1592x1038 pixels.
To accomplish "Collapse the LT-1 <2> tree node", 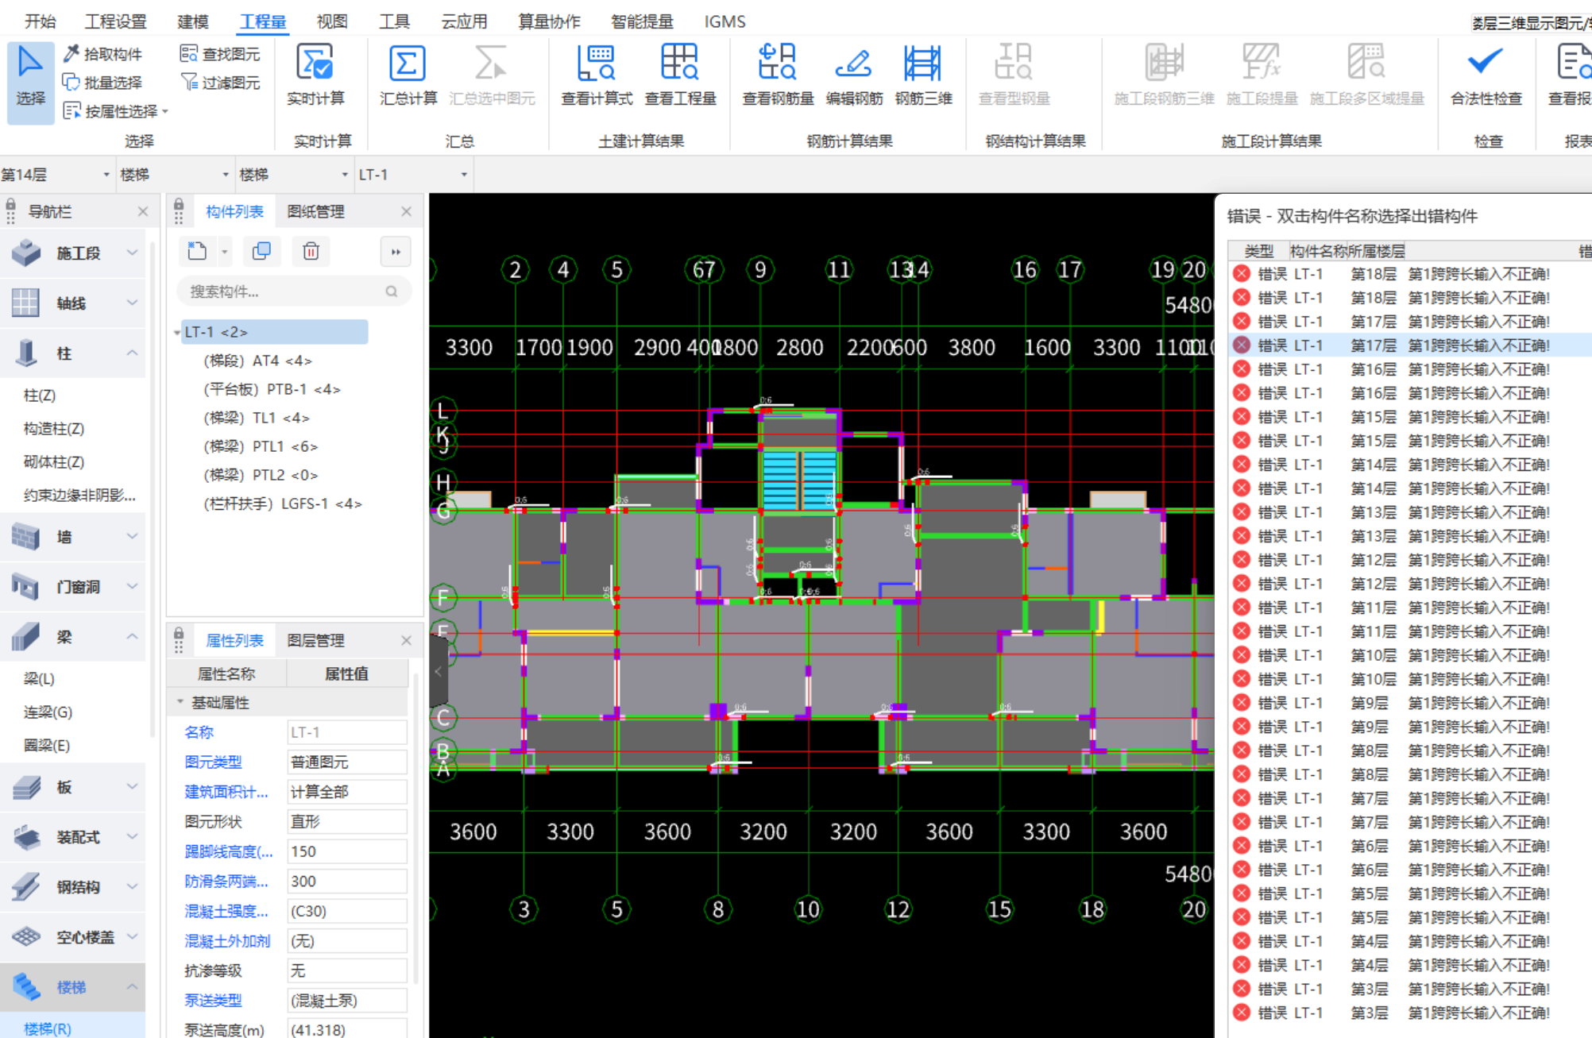I will click(x=176, y=332).
